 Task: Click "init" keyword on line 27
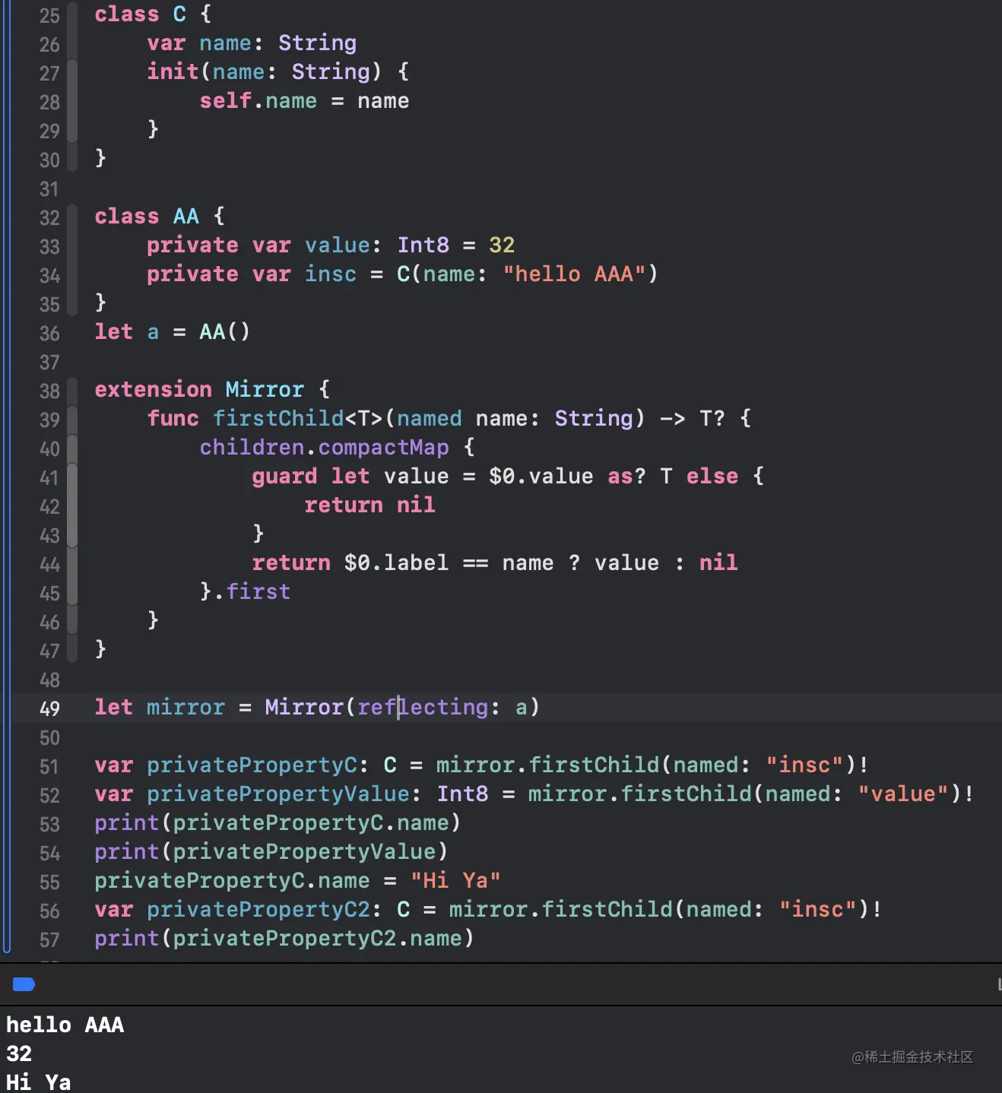click(x=173, y=72)
